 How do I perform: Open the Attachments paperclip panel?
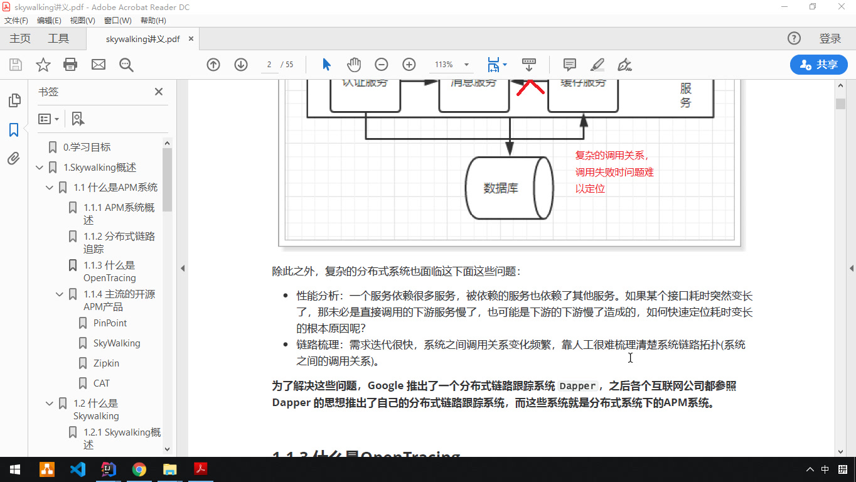tap(14, 158)
